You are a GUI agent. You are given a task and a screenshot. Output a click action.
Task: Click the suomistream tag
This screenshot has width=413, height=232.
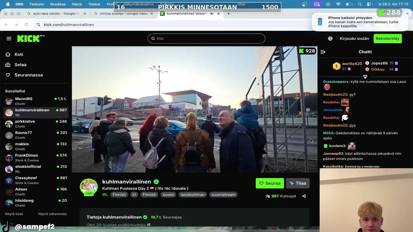[223, 195]
